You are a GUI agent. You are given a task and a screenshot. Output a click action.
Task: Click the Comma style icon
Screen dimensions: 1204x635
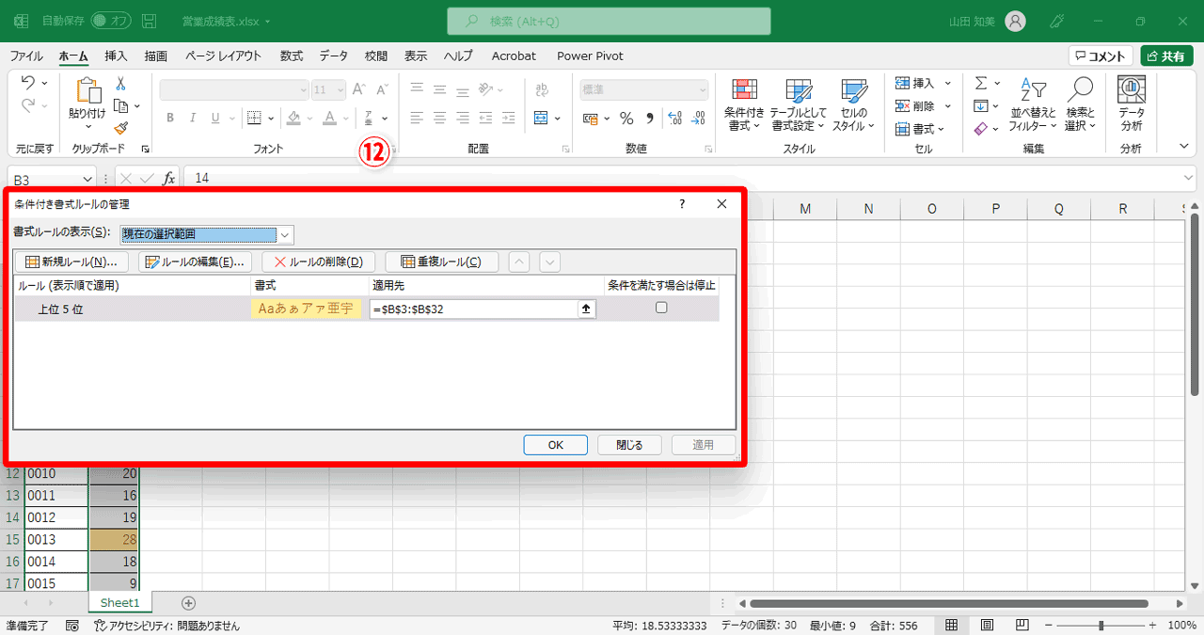coord(650,119)
